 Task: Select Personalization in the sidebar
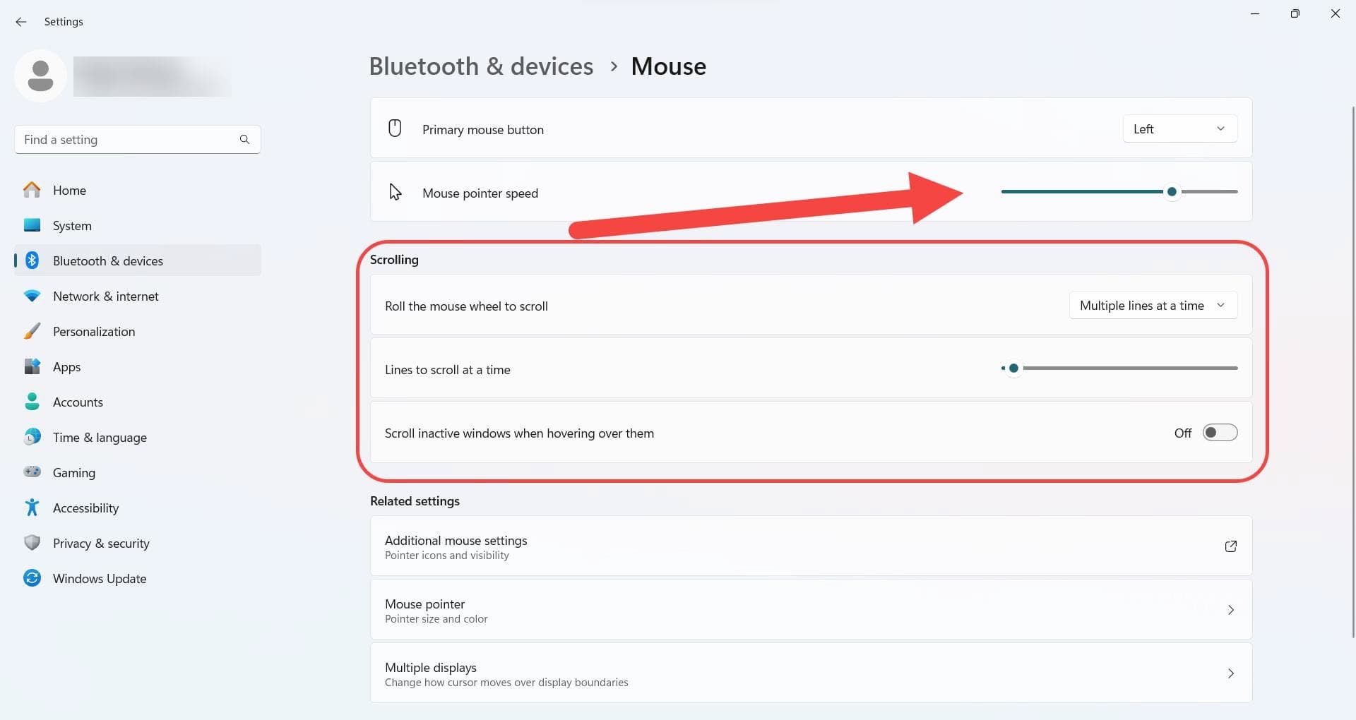coord(94,332)
